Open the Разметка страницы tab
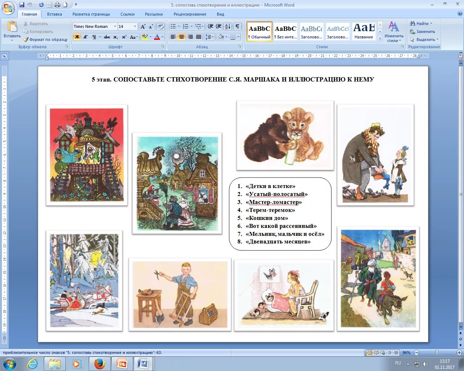The width and height of the screenshot is (464, 371). pyautogui.click(x=91, y=14)
